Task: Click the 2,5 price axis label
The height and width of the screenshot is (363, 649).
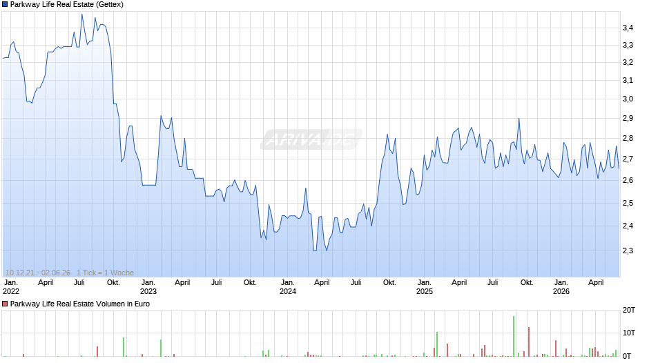Action: (x=628, y=203)
